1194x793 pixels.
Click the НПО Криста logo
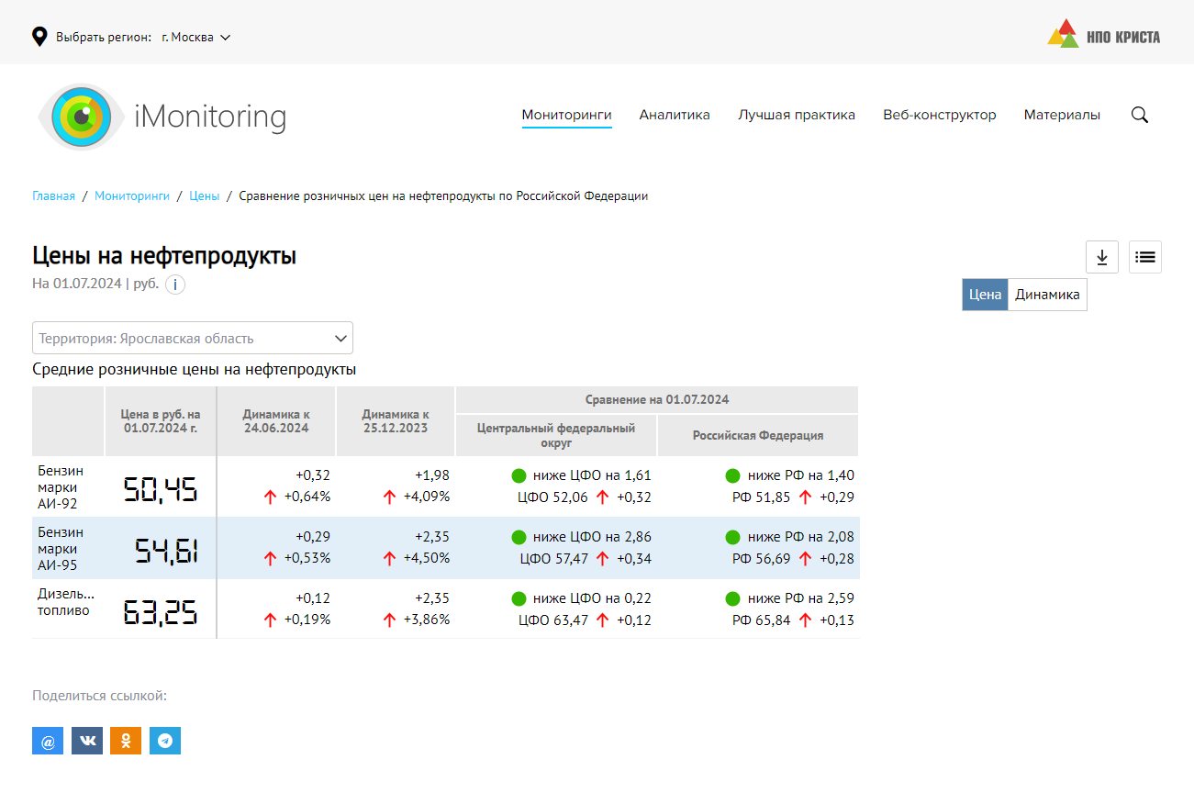point(1104,35)
